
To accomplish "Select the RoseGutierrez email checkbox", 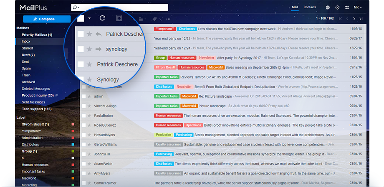I will coord(84,125).
